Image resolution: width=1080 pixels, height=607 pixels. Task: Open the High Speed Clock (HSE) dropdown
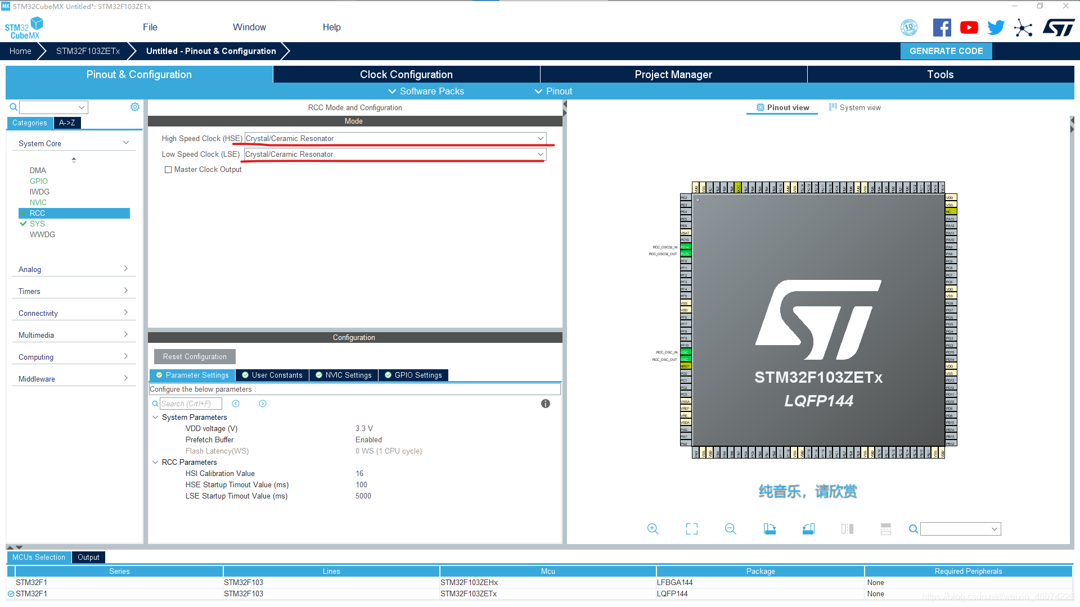[x=395, y=138]
